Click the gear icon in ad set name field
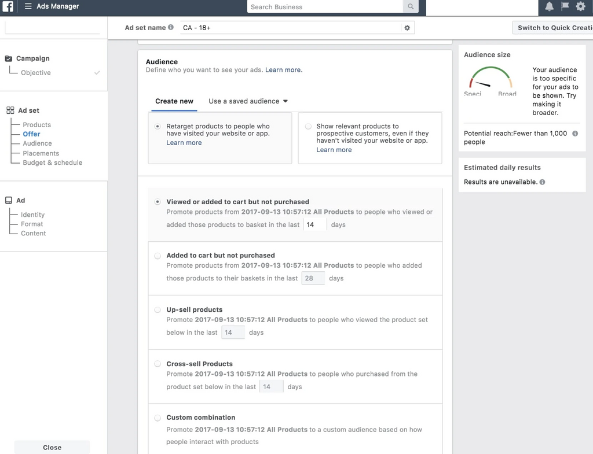Screen dimensions: 593x454 coord(407,28)
